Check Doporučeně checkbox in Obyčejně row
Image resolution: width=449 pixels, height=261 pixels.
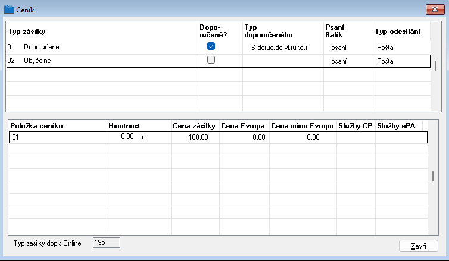pos(211,59)
